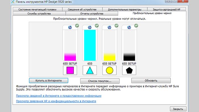Open link Просмотр сведений в Интернете о предоставлении информации
This screenshot has width=199, height=112.
59,96
